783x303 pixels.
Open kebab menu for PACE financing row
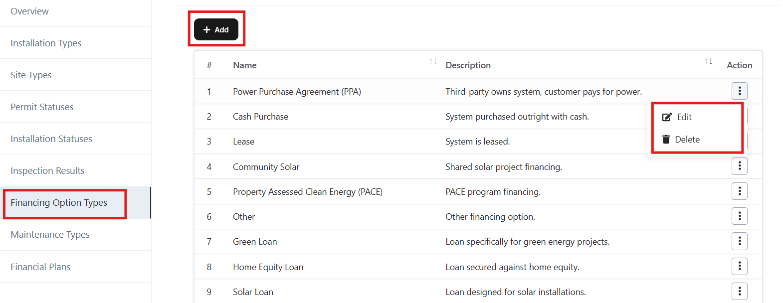tap(739, 191)
